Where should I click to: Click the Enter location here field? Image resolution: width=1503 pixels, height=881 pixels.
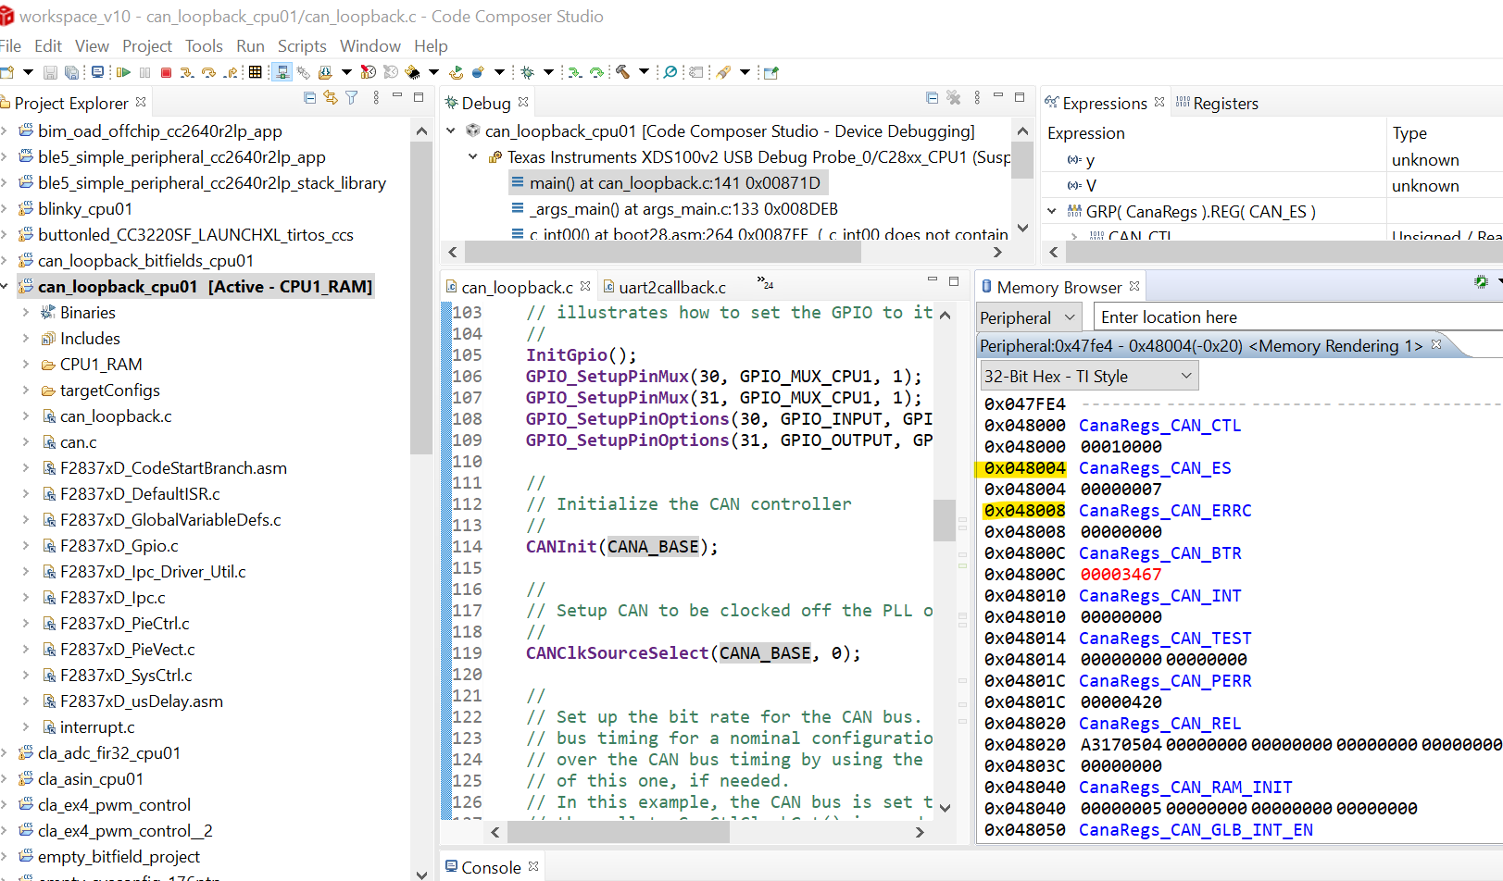pyautogui.click(x=1296, y=317)
